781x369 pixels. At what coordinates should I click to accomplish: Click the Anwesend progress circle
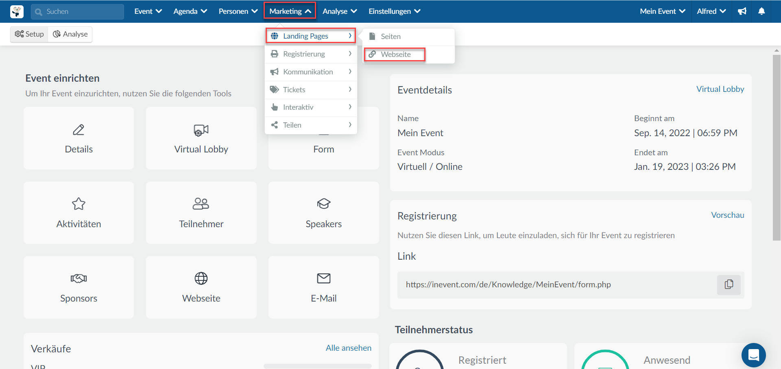(x=605, y=360)
